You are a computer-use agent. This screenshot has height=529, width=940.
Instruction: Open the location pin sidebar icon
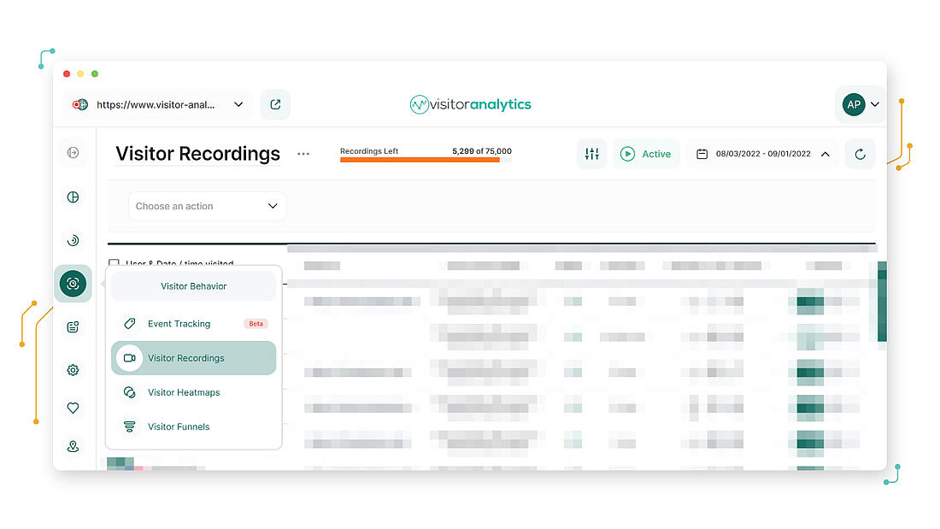pyautogui.click(x=73, y=446)
